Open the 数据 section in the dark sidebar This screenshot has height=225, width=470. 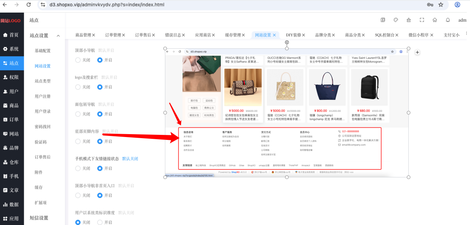tap(12, 204)
